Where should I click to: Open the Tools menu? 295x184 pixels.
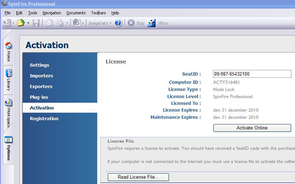(x=33, y=13)
